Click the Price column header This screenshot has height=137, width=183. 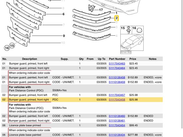point(132,59)
